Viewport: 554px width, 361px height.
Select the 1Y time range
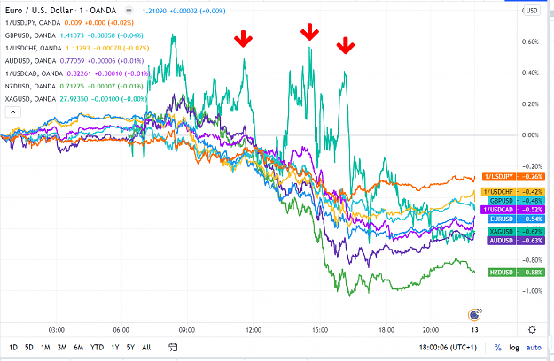(115, 348)
